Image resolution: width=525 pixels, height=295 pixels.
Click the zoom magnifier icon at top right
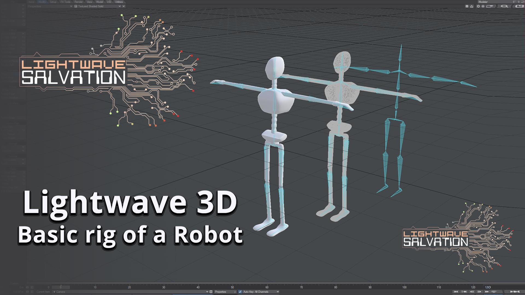tap(504, 6)
